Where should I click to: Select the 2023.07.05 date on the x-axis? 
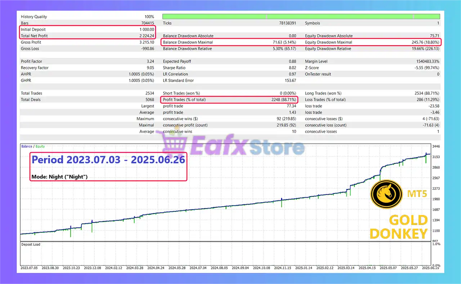point(30,268)
